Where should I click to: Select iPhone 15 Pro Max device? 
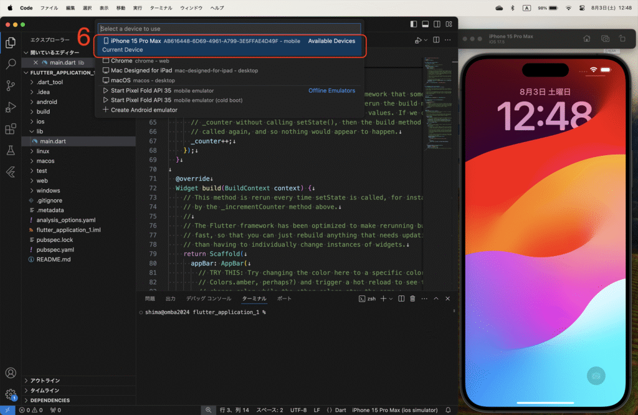coord(229,45)
